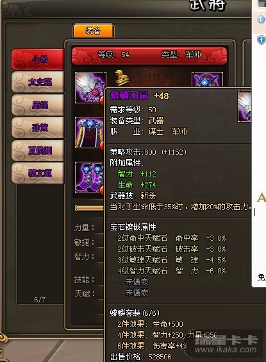Select general 蔡文姬
Viewport: 266px width, 362px height.
tap(38, 173)
